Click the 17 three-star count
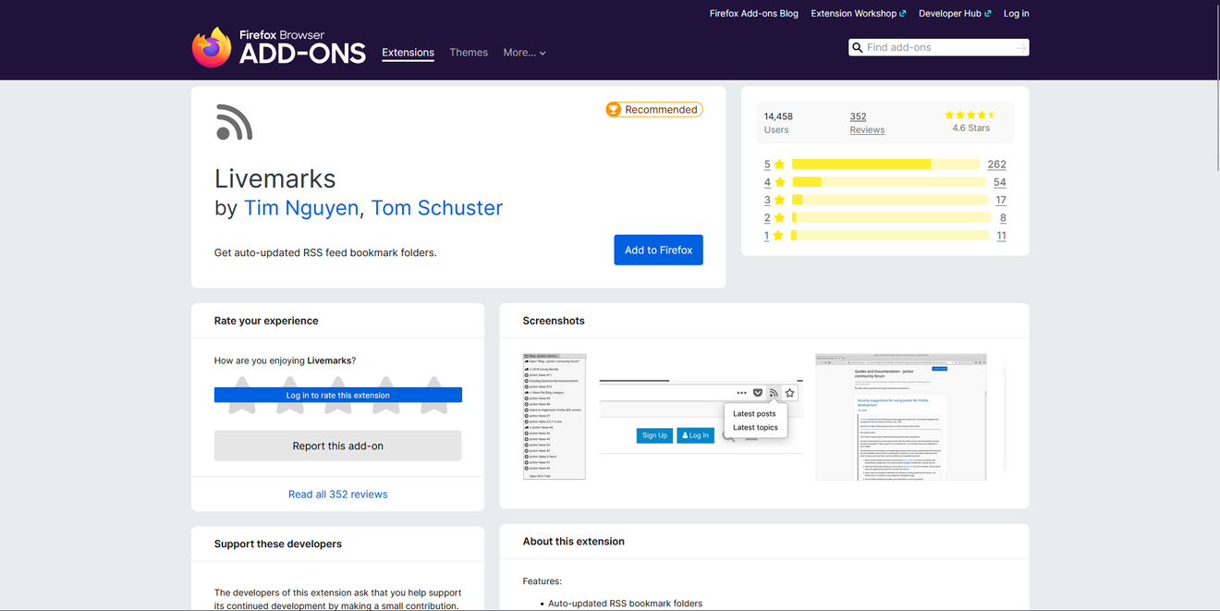This screenshot has height=611, width=1220. click(1001, 200)
